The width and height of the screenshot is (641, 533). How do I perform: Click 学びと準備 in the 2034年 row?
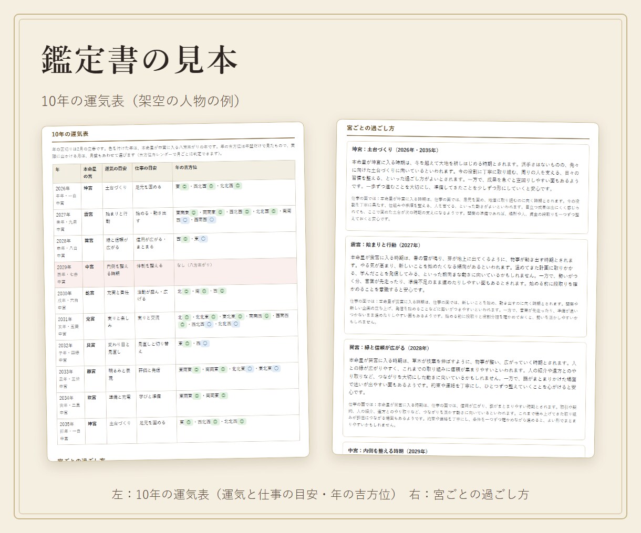150,396
